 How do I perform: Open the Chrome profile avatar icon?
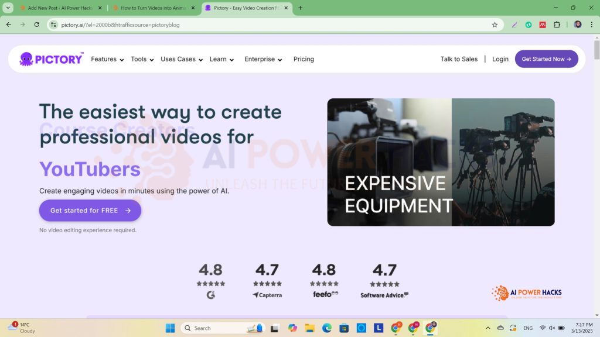click(x=578, y=25)
